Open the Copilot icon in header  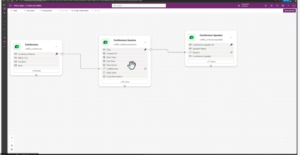271,6
